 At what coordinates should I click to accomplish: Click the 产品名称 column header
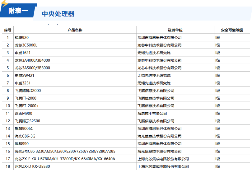click(x=75, y=30)
